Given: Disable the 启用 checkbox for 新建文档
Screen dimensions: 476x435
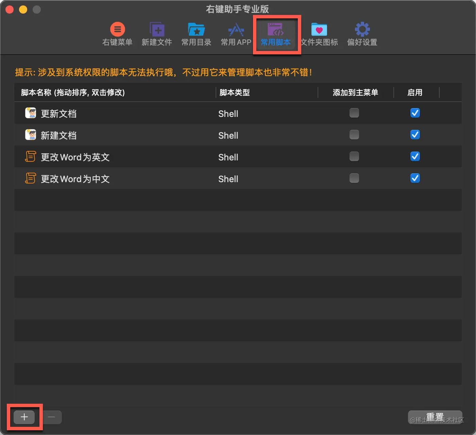Looking at the screenshot, I should point(415,135).
